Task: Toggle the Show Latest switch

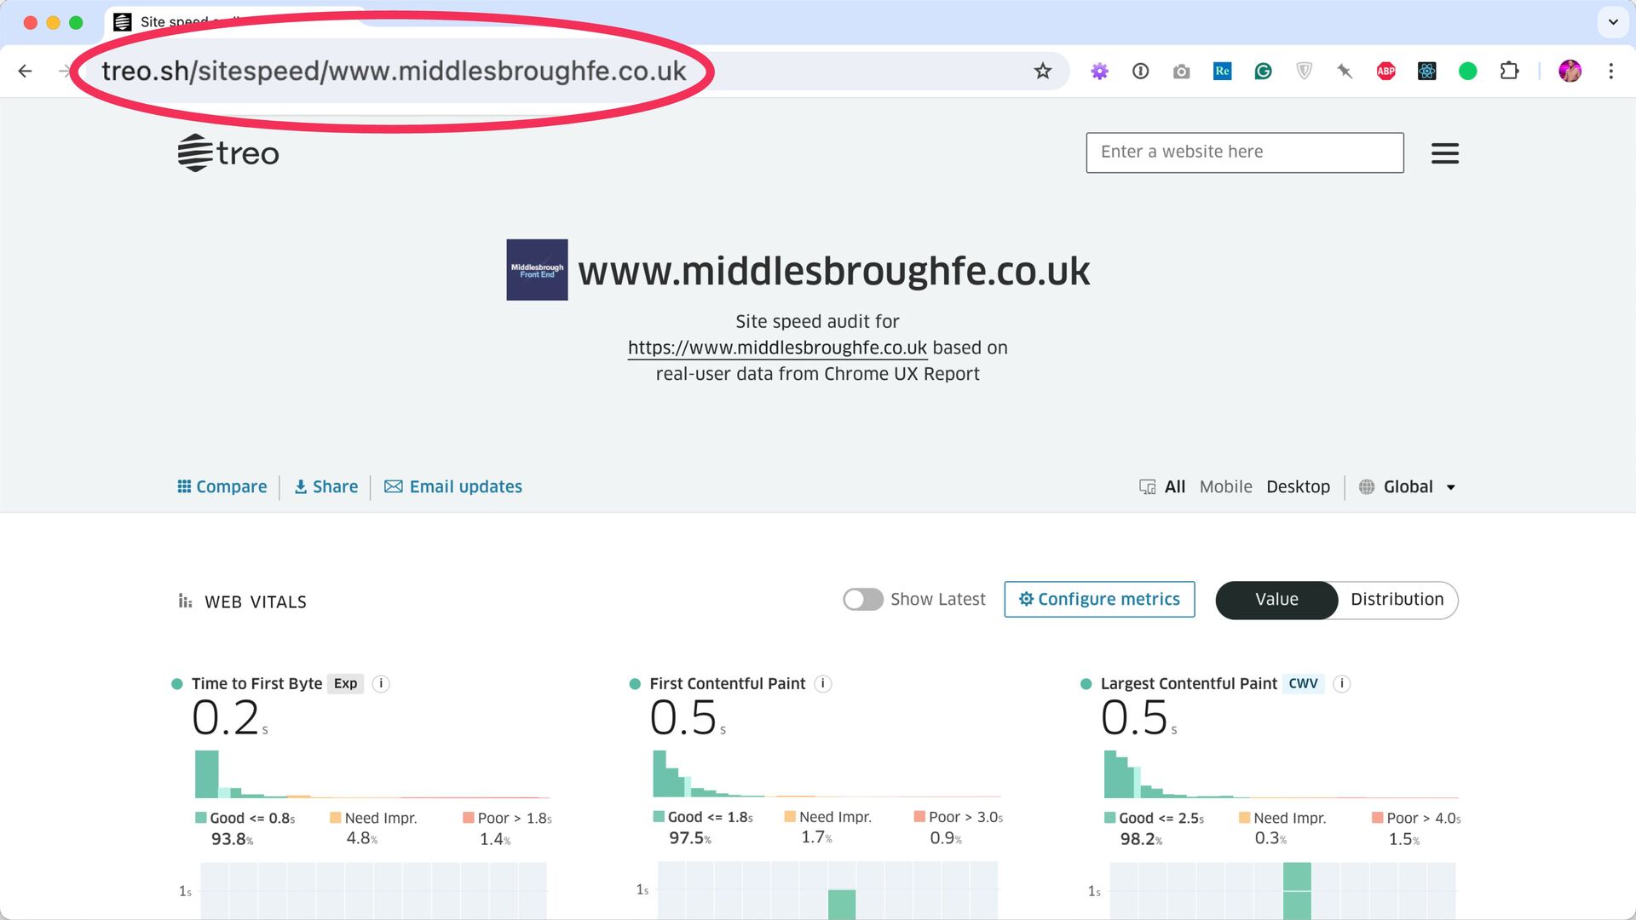Action: coord(862,600)
